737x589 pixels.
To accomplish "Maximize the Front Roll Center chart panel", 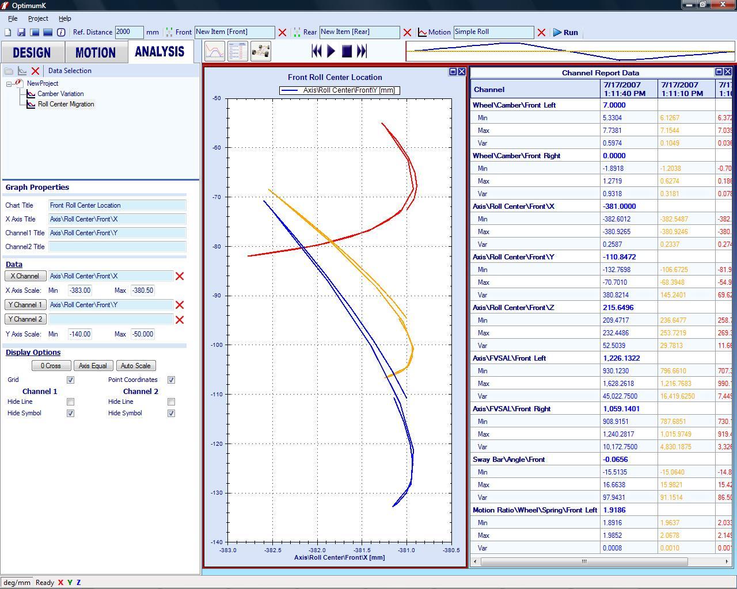I will 453,72.
